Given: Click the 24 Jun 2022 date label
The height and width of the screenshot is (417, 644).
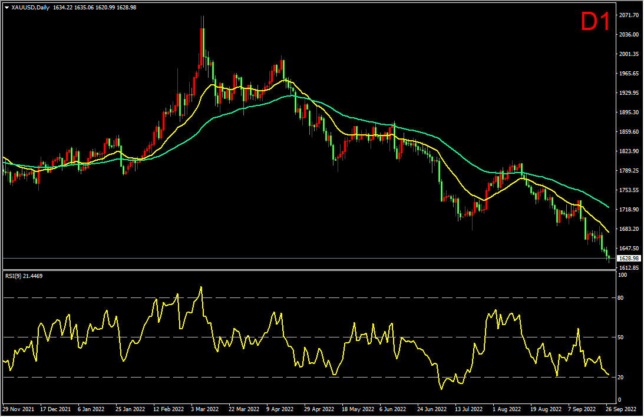Looking at the screenshot, I should (432, 409).
